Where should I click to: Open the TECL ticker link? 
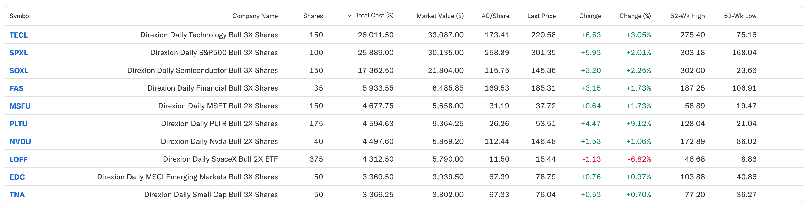(18, 35)
